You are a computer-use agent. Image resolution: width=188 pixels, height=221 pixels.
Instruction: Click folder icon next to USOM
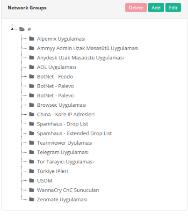click(32, 180)
